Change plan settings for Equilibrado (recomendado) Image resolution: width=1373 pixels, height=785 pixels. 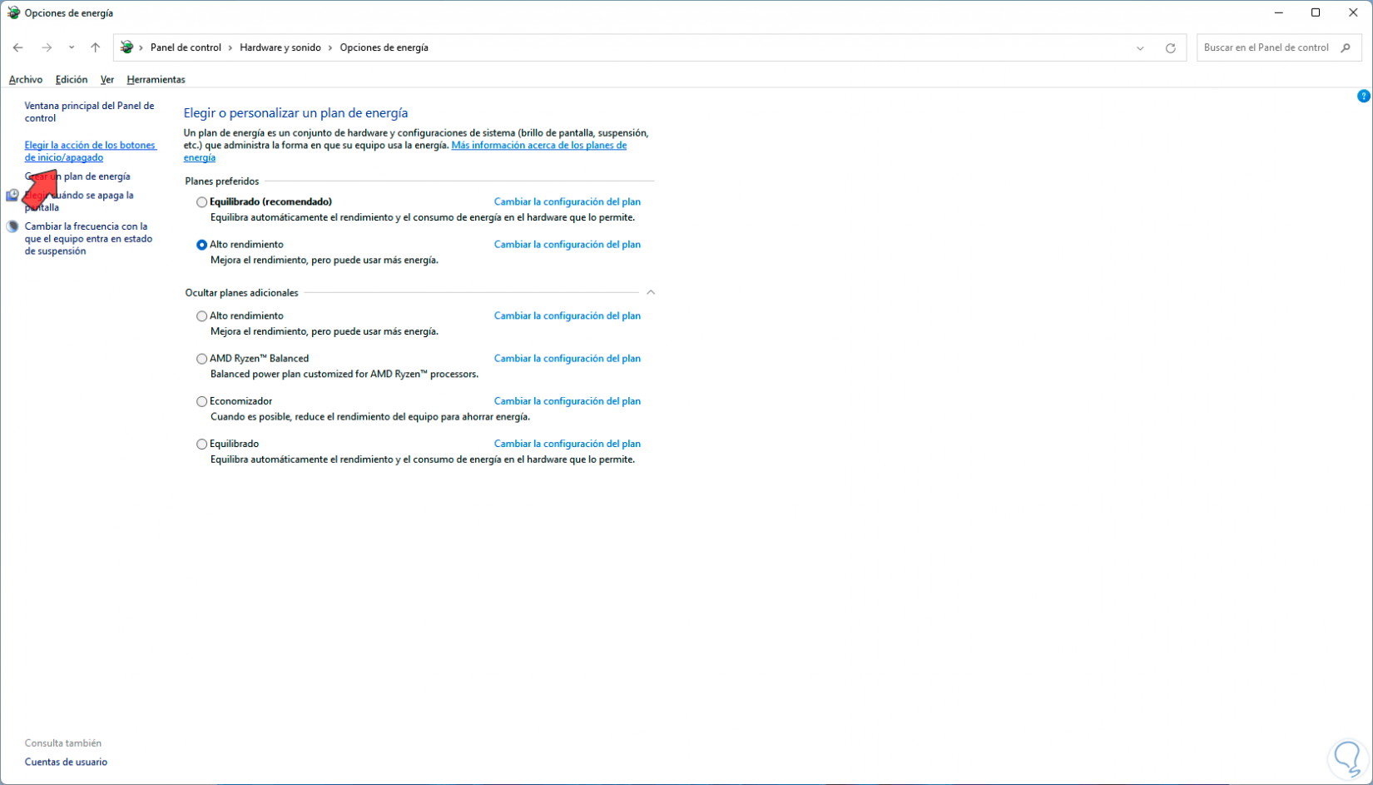coord(568,202)
